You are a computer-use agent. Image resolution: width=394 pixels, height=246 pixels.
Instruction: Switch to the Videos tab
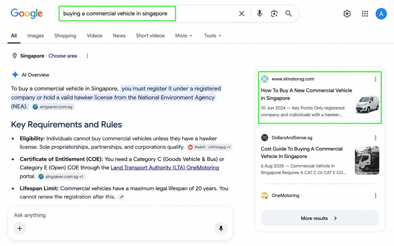pos(95,36)
